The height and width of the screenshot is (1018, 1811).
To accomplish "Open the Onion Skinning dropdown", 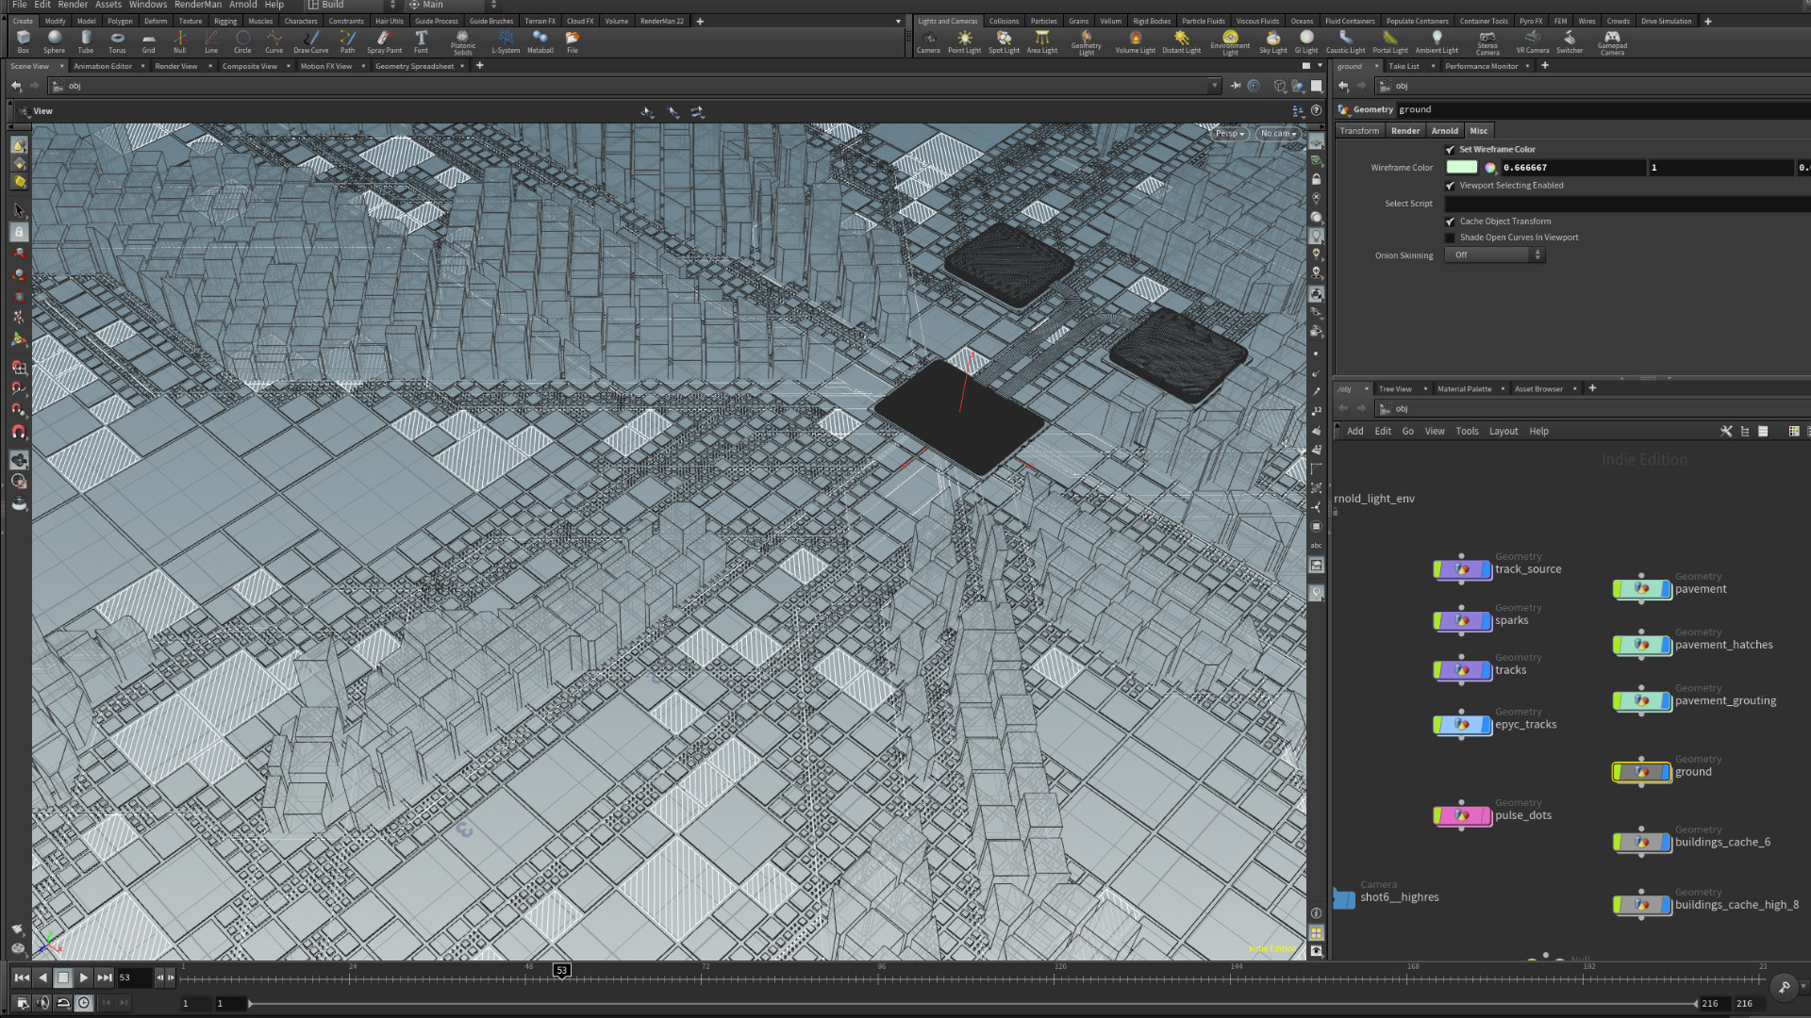I will click(1494, 255).
